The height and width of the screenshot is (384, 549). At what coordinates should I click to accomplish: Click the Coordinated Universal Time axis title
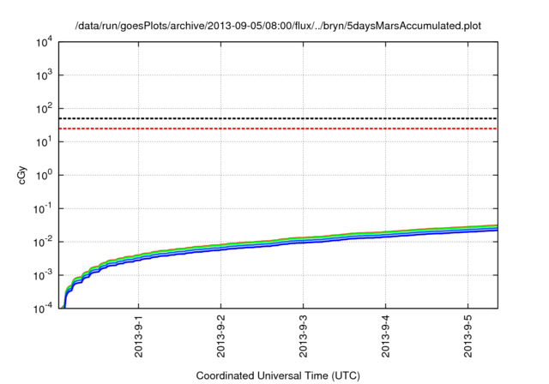click(278, 375)
